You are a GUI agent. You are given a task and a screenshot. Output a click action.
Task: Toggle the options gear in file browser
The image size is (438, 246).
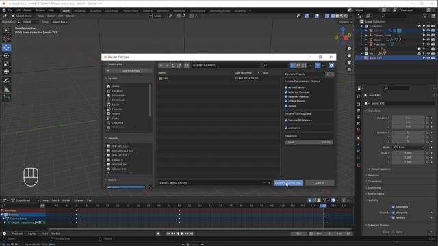(331, 66)
